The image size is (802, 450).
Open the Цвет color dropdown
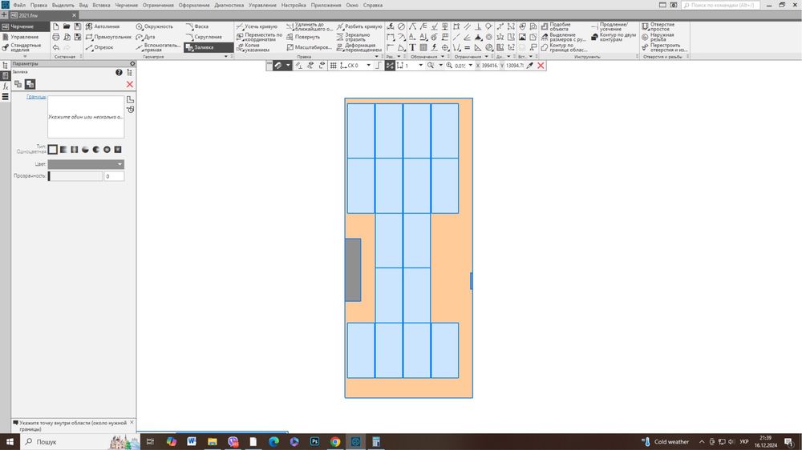[86, 164]
